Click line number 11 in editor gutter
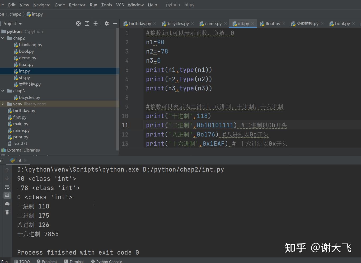 tap(125, 125)
